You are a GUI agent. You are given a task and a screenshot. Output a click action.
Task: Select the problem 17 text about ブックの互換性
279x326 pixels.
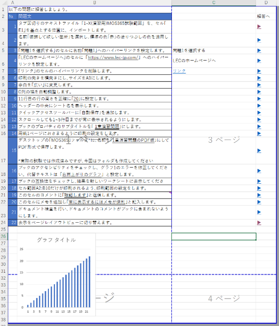(x=94, y=181)
